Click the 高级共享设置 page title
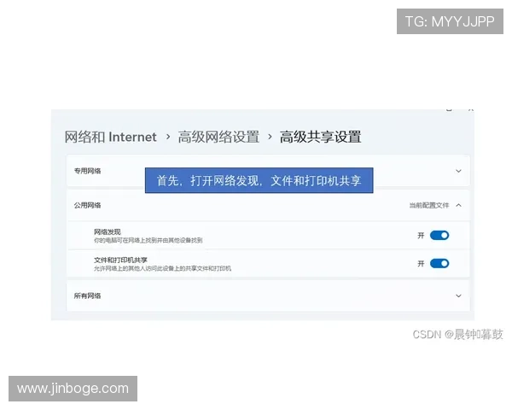The width and height of the screenshot is (512, 410). click(x=320, y=137)
